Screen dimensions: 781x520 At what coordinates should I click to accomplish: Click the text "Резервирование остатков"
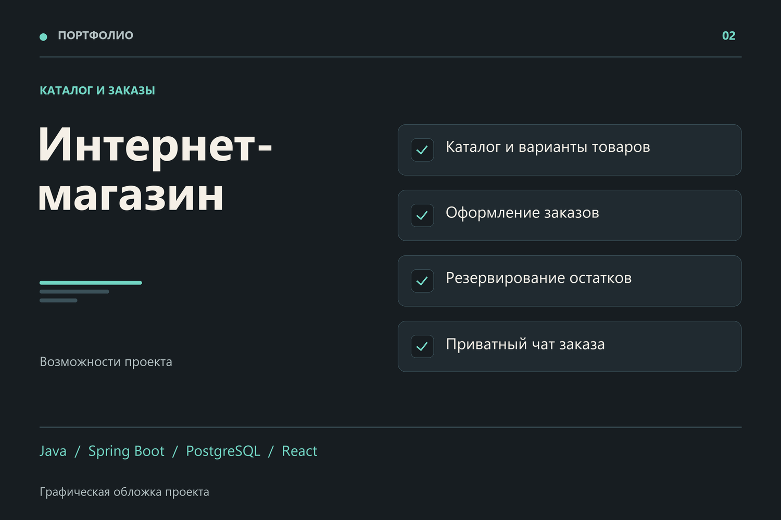[x=538, y=278]
